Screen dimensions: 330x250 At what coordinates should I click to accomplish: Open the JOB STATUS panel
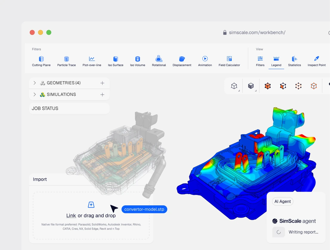69,109
